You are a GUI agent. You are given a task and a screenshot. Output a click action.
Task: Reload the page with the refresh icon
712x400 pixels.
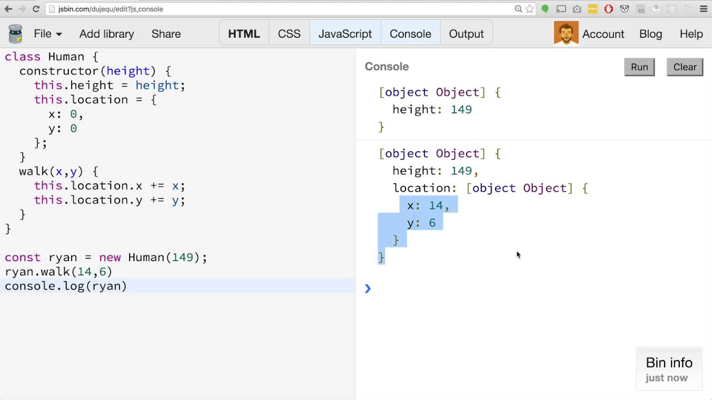(36, 9)
